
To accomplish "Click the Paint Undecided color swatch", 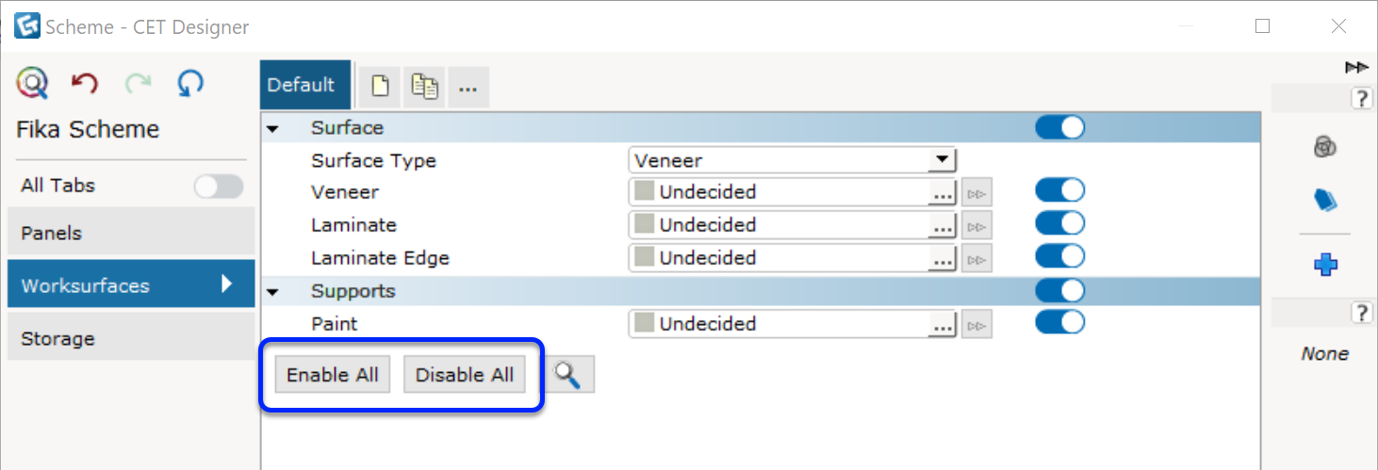I will 644,323.
